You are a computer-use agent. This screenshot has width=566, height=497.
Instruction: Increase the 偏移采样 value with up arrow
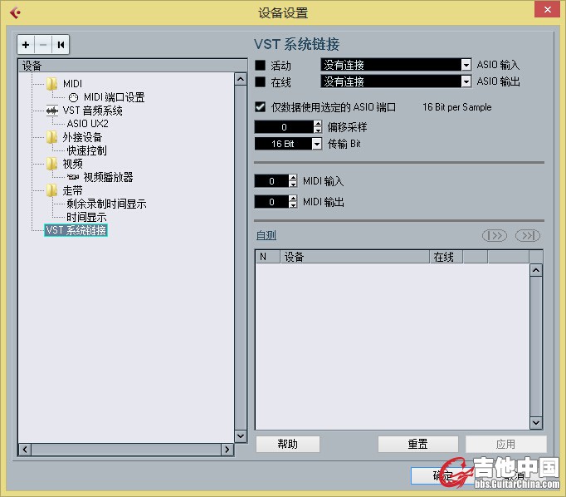coord(317,124)
